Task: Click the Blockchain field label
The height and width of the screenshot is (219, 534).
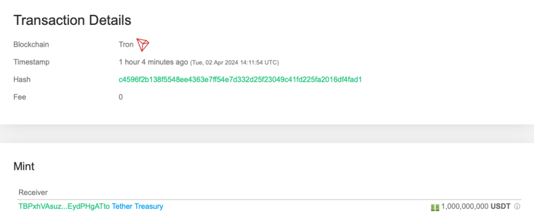Action: [x=31, y=44]
